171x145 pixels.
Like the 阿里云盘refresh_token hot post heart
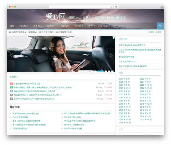109,84
